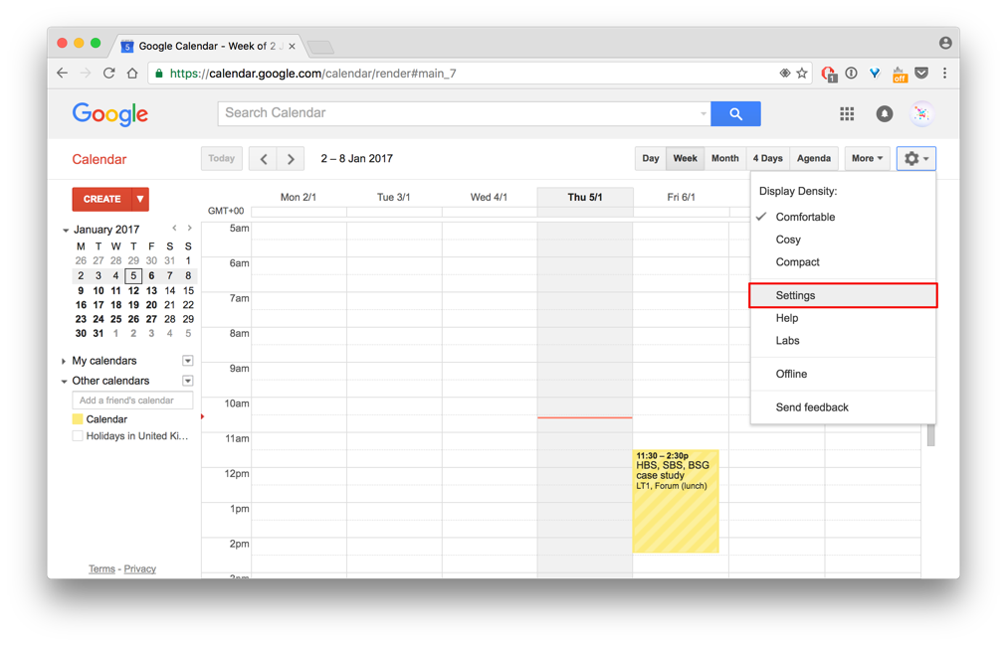Click the Chrome profile icon in title bar
The width and height of the screenshot is (1007, 646).
[945, 43]
